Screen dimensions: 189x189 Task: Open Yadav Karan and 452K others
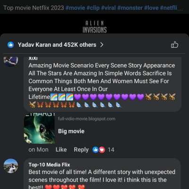pos(57,45)
